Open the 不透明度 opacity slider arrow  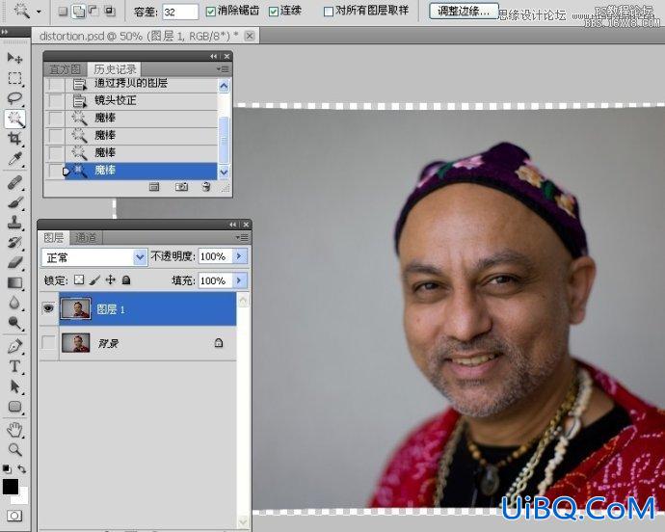coord(240,256)
